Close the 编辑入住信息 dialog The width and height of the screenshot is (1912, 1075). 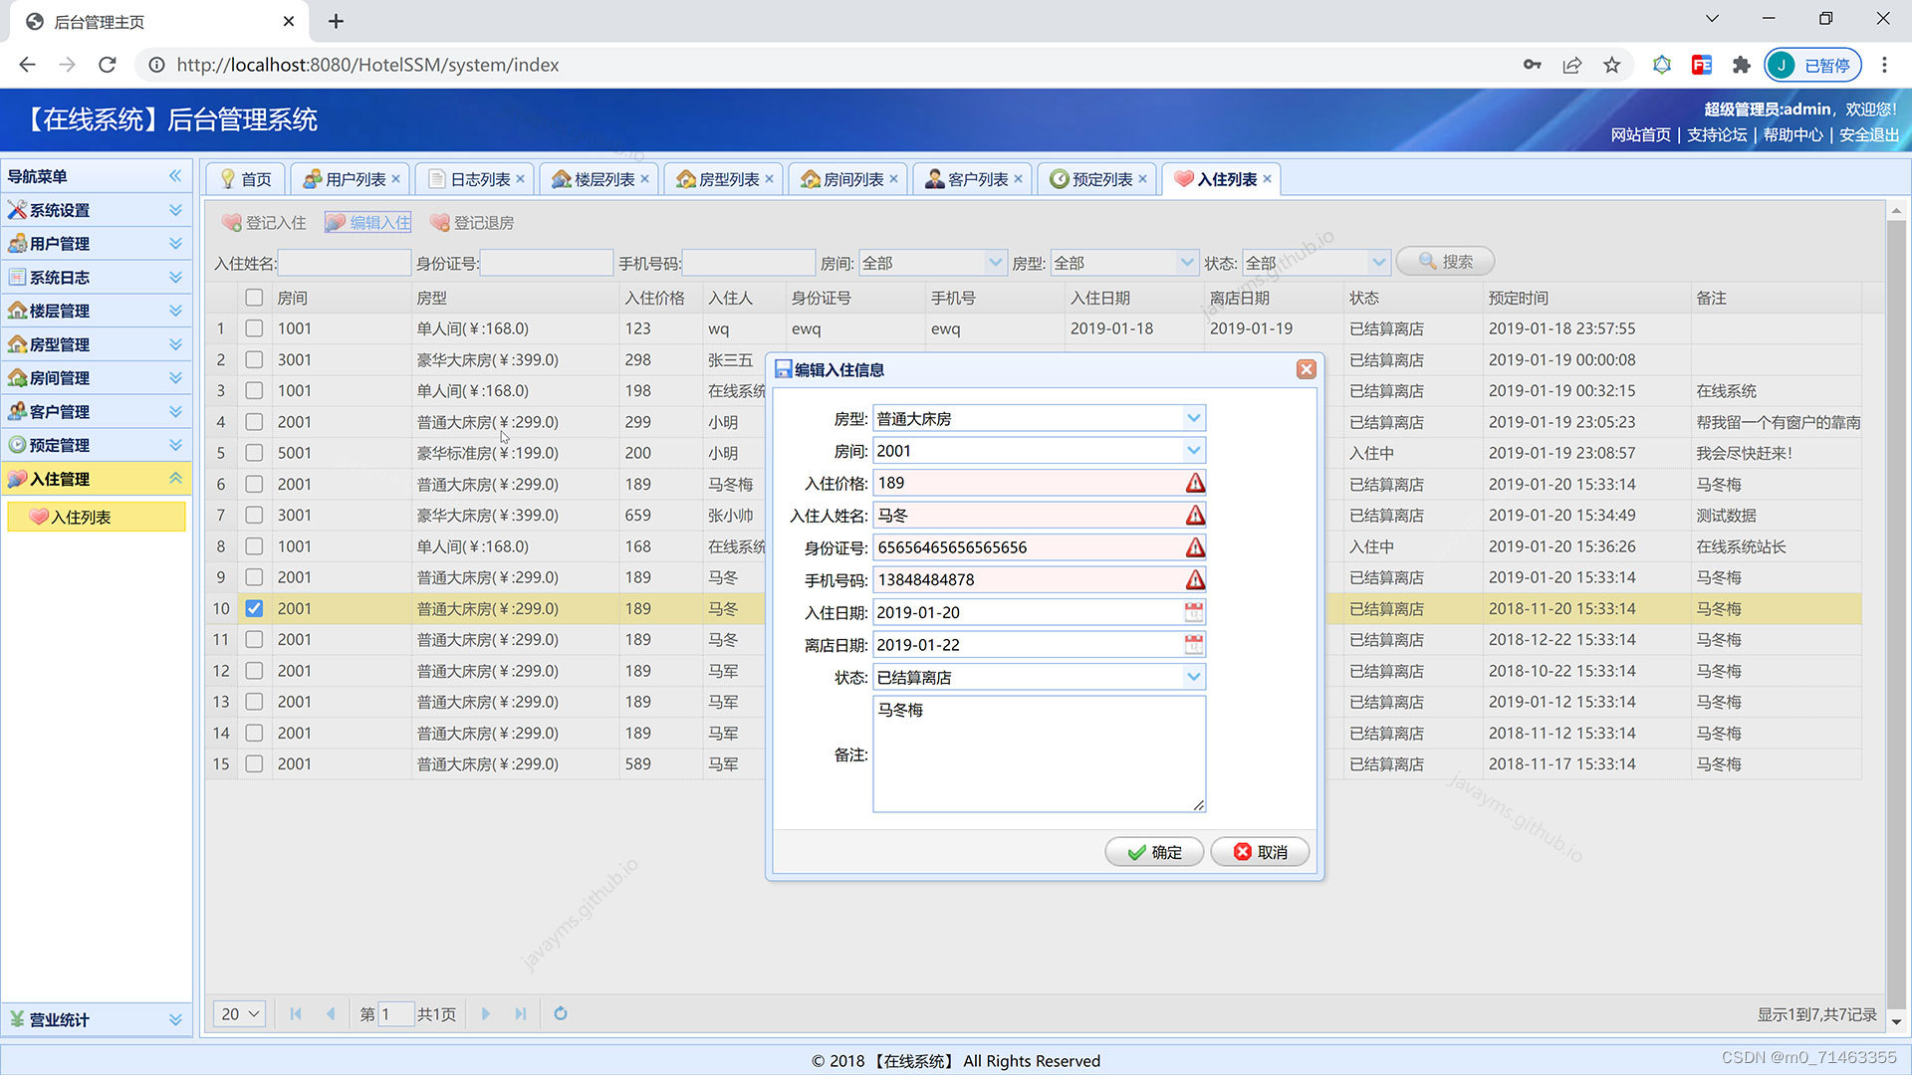pos(1306,369)
